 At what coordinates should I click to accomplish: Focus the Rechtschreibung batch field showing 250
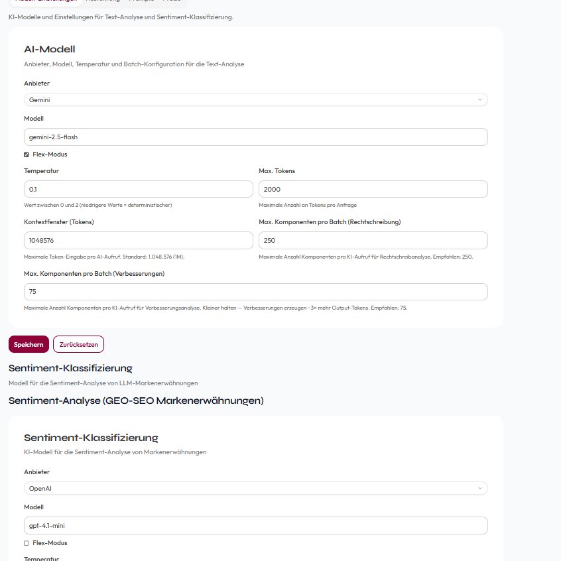point(373,241)
